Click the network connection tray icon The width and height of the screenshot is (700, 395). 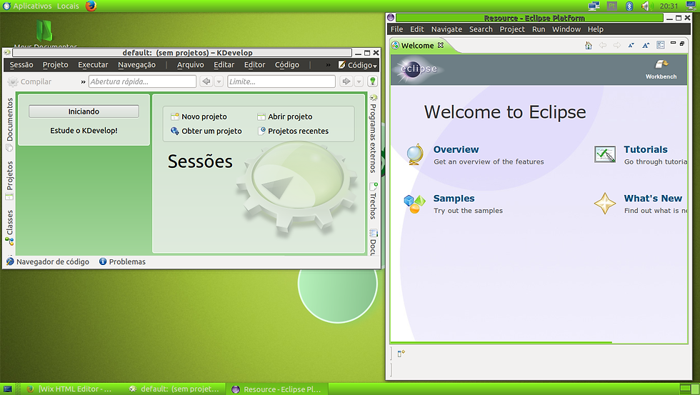[594, 6]
